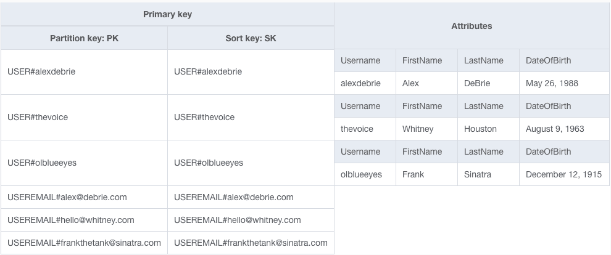The image size is (611, 255).
Task: Click the "Primary key" header cell
Action: click(167, 14)
